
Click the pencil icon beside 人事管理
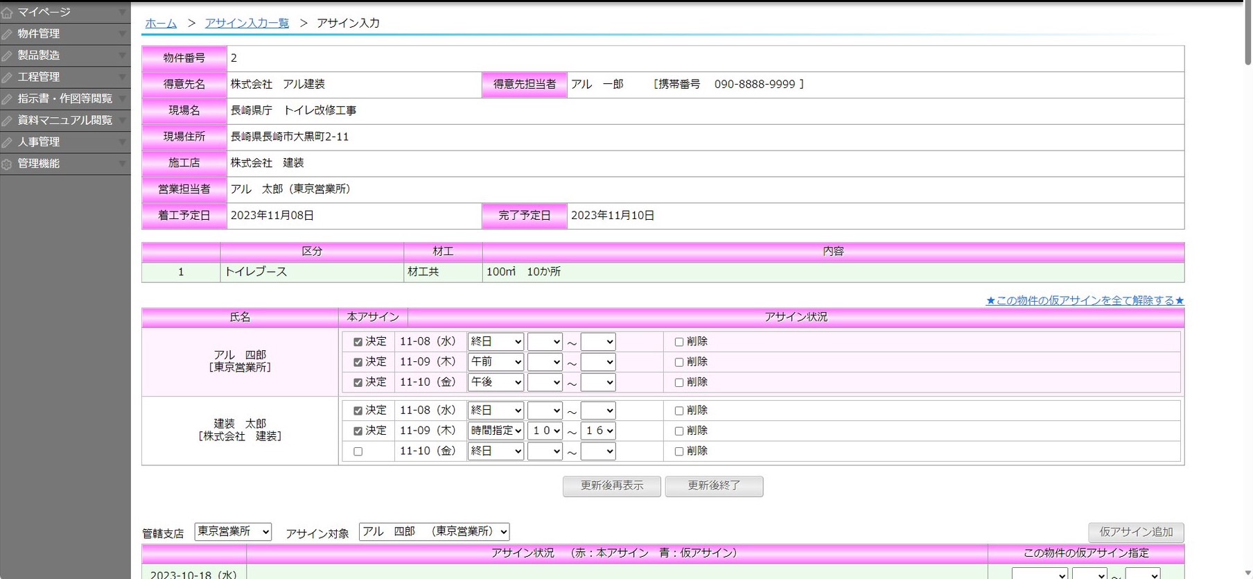coord(7,142)
